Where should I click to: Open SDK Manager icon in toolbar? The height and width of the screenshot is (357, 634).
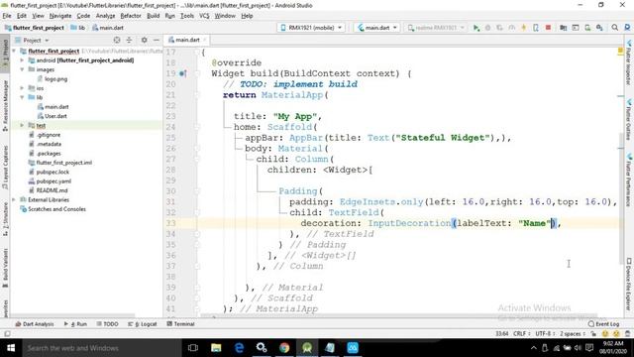pos(599,28)
